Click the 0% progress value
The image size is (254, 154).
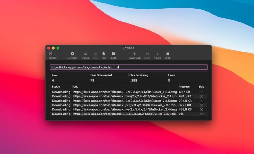(x=181, y=114)
